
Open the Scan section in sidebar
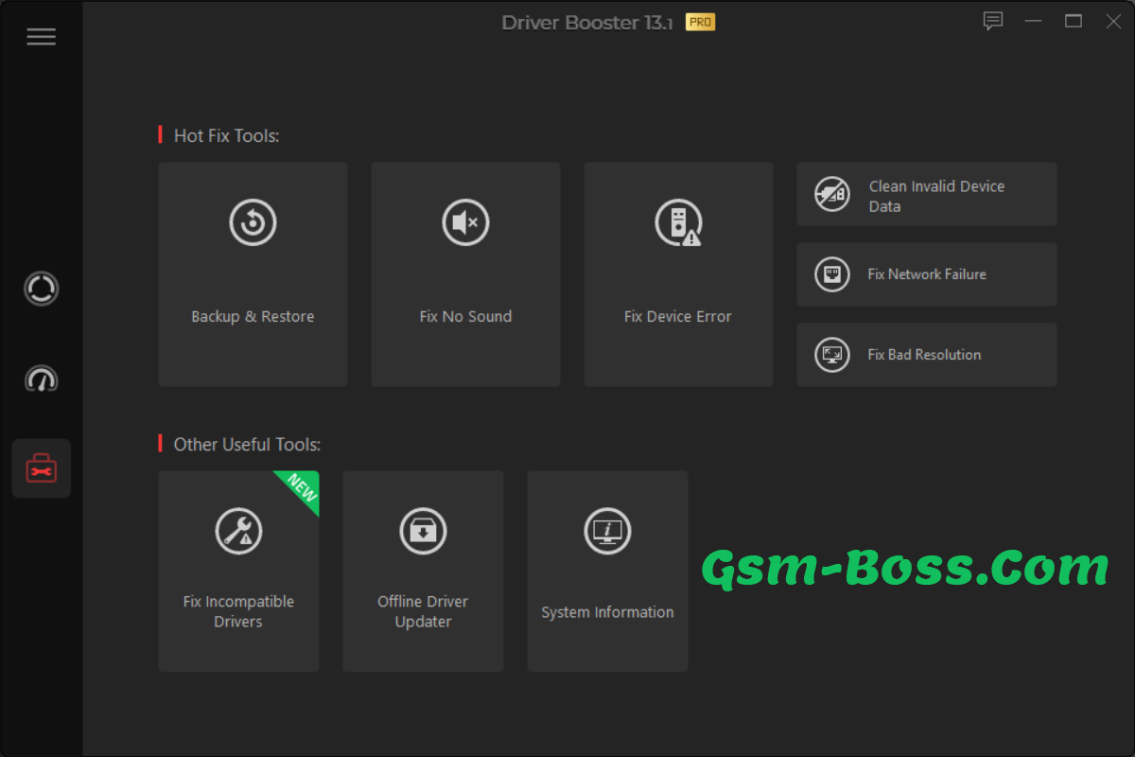[42, 289]
